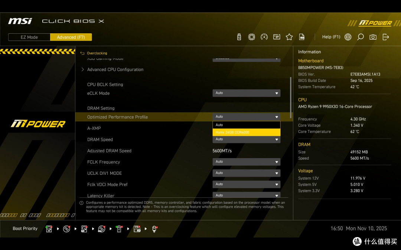Click the back arrow beside Overclocking
Image resolution: width=401 pixels, height=250 pixels.
[x=82, y=53]
